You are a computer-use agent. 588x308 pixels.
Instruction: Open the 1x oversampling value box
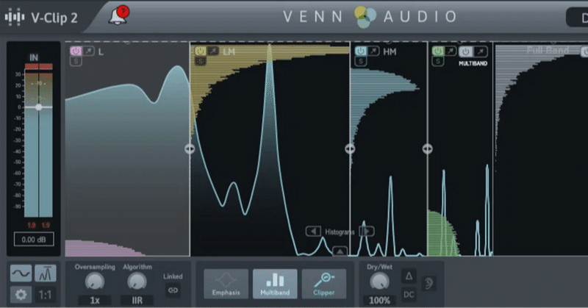click(x=95, y=301)
